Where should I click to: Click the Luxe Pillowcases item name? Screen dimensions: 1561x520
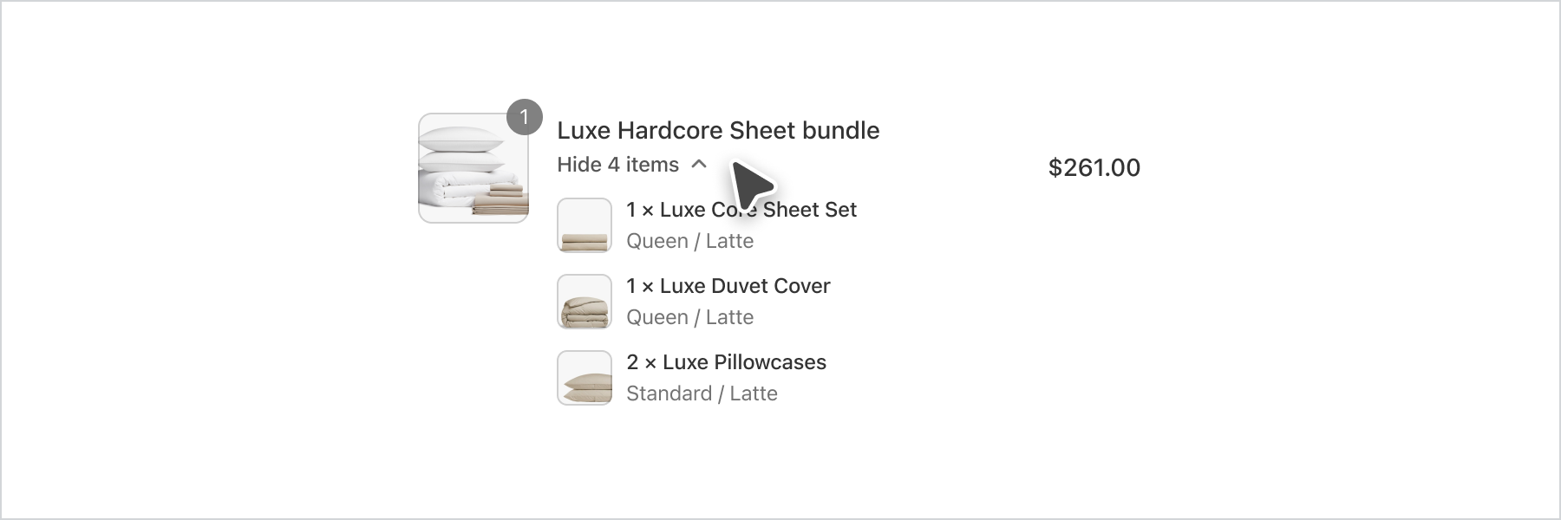(744, 362)
